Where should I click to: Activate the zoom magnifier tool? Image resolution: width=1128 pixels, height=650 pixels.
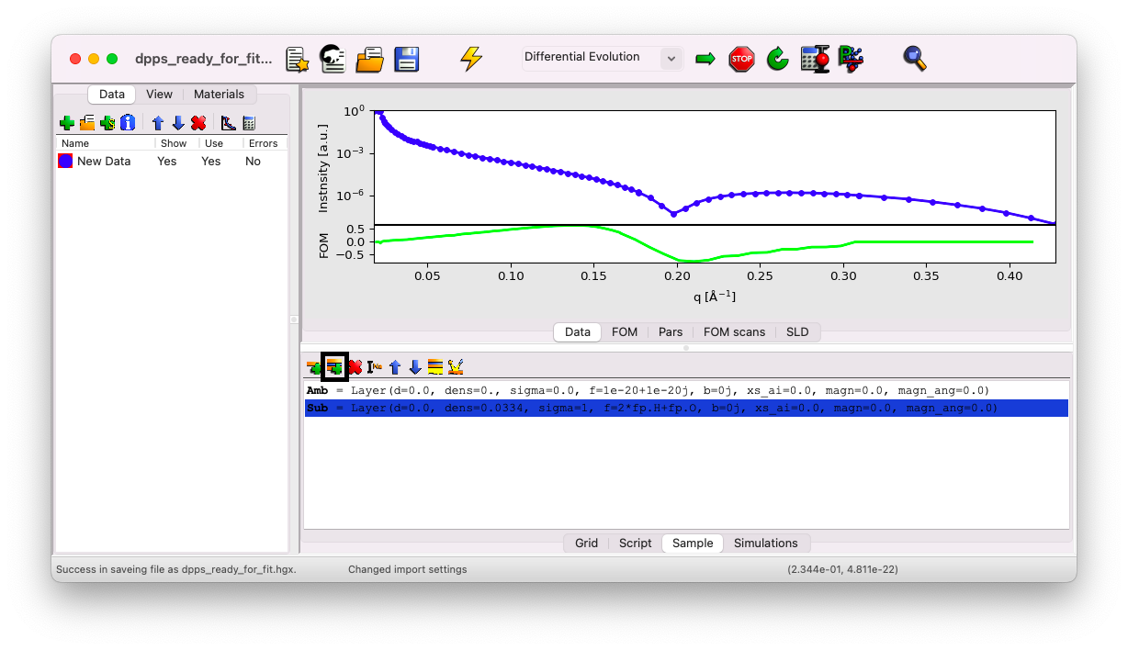pos(915,59)
